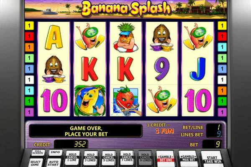Image resolution: width=251 pixels, height=167 pixels.
Task: Click the red K symbol on reel three
Action: coord(126,69)
